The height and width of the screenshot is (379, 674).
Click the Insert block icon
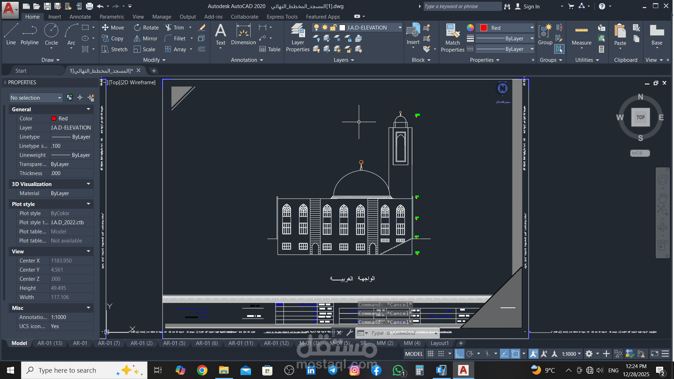click(x=413, y=34)
